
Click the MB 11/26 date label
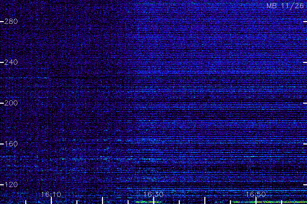pos(285,6)
